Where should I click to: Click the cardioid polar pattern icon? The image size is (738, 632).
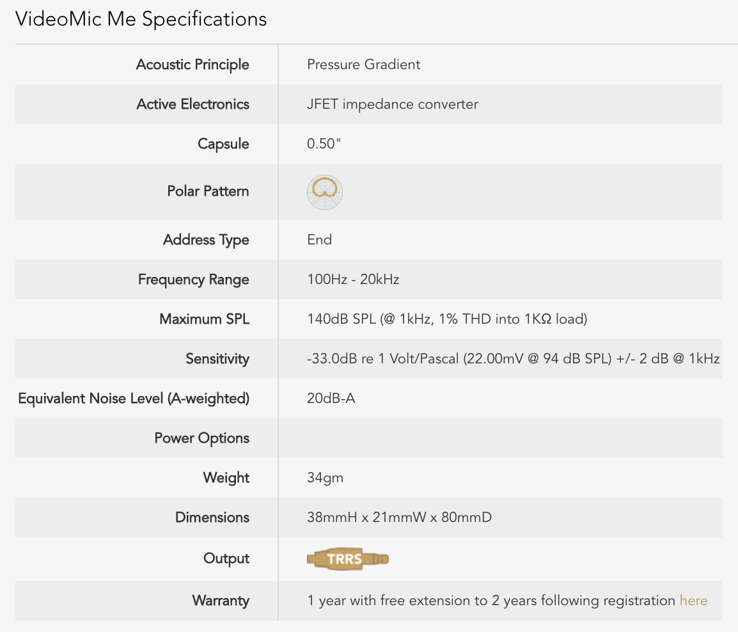pos(325,191)
